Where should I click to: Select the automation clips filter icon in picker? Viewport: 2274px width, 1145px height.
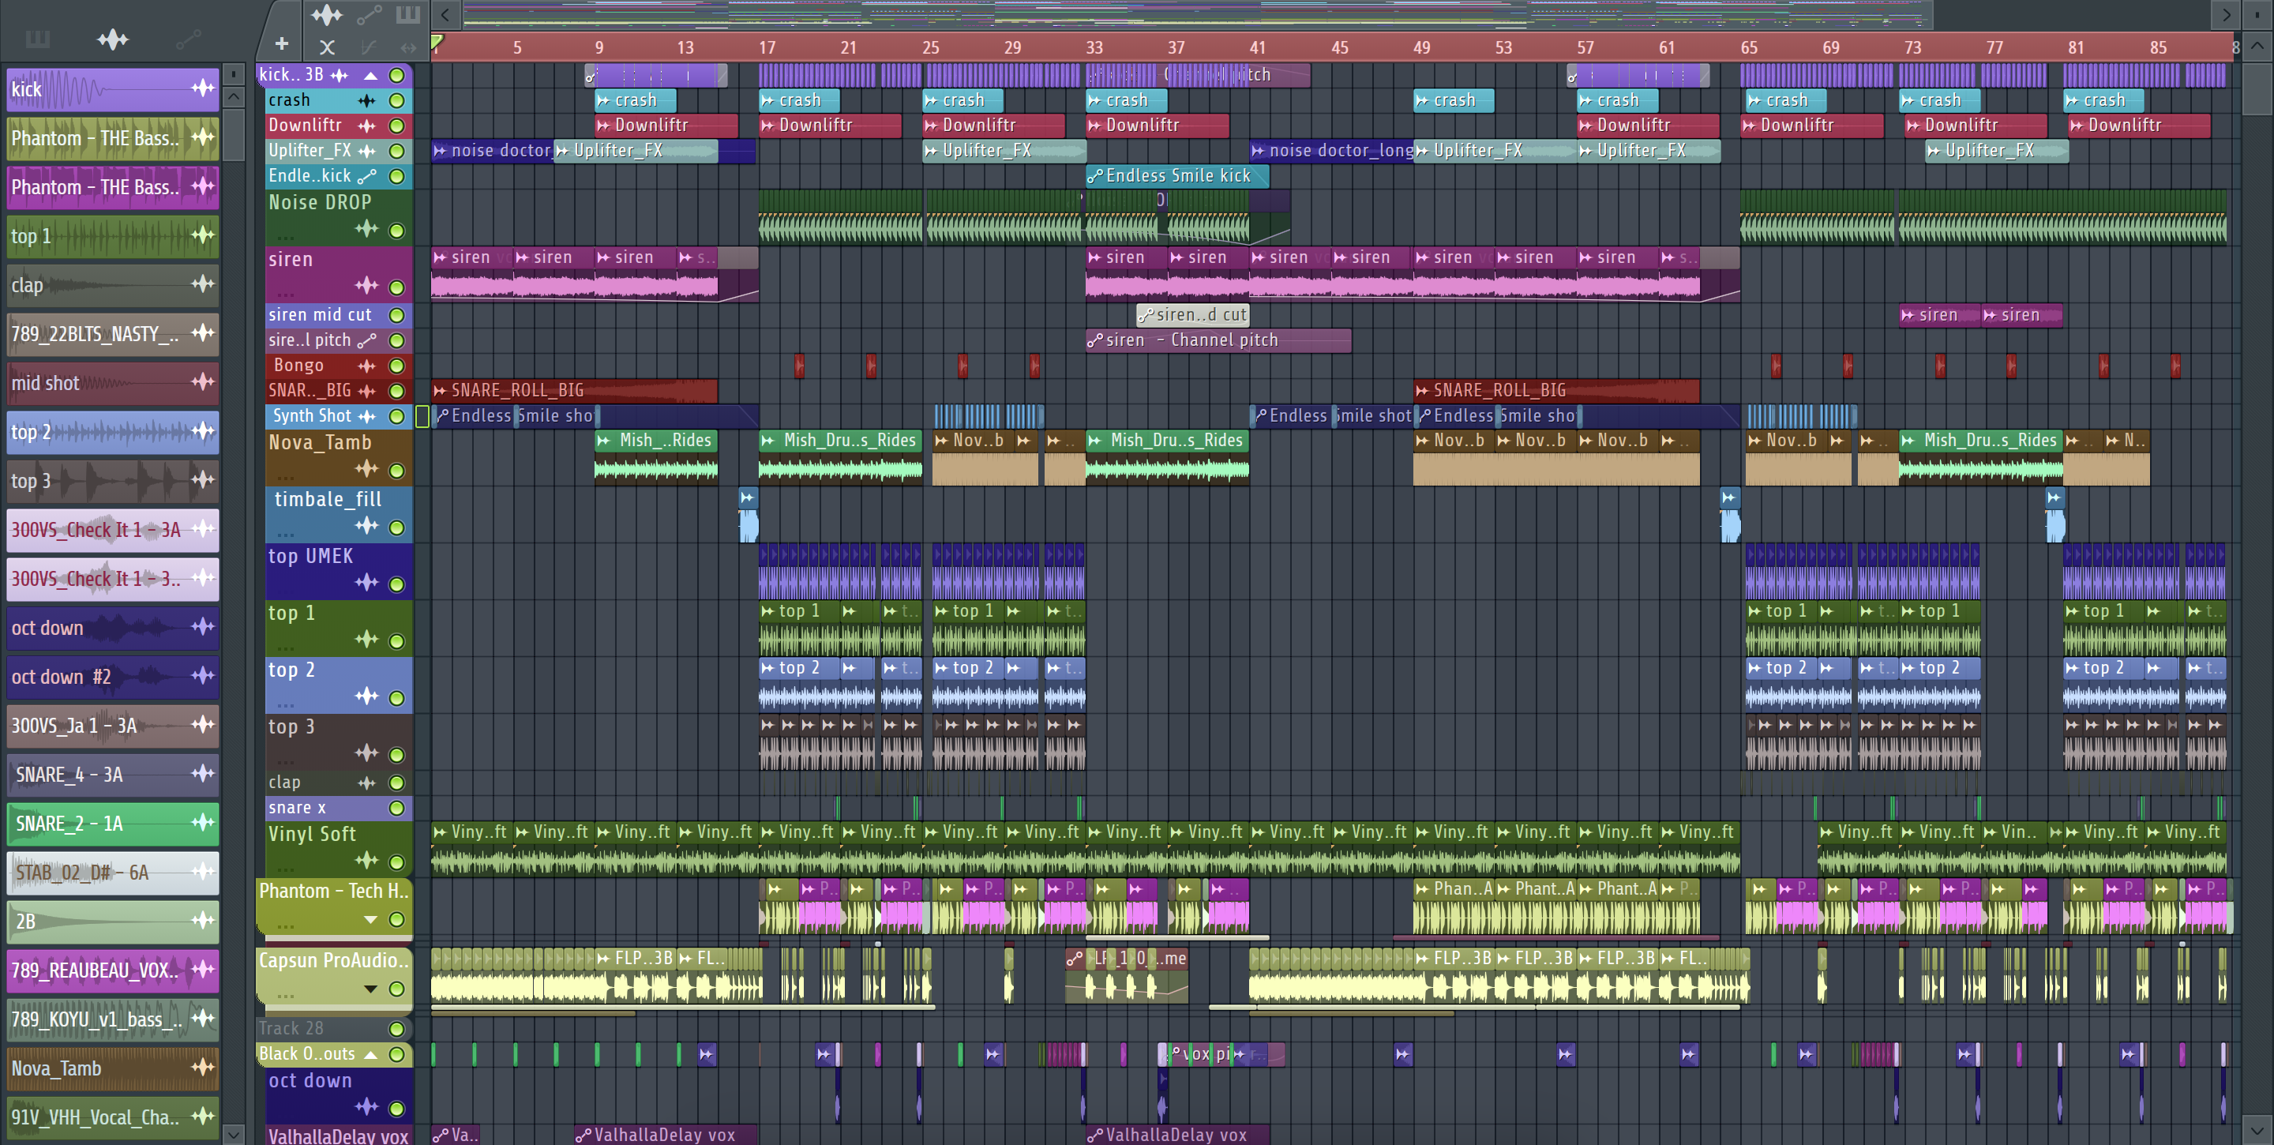[188, 39]
